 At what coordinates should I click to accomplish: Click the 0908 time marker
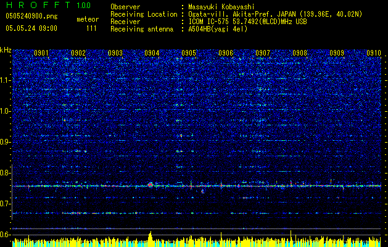pos(300,53)
